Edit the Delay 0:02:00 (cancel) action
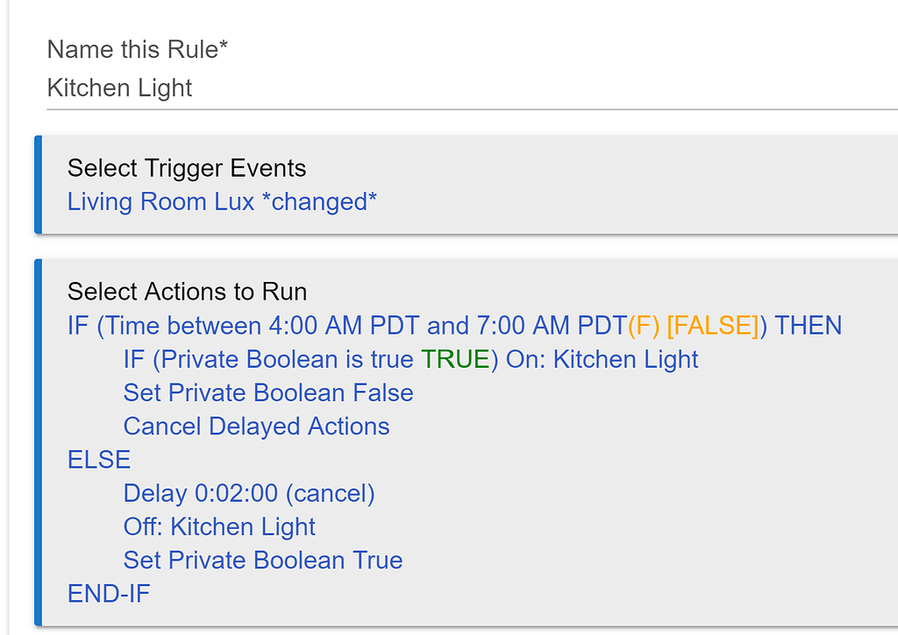898x635 pixels. pos(249,494)
